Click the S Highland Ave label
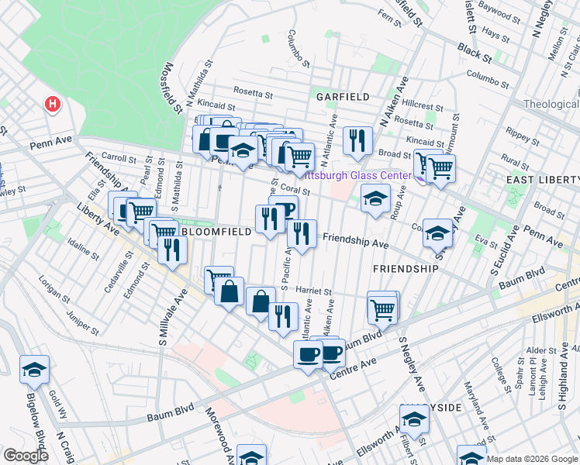This screenshot has height=465, width=580. pos(563,376)
